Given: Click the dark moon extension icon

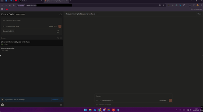Looking at the screenshot, I should click(x=169, y=5).
